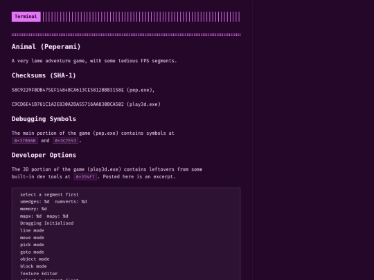
Task: Select the Animal (Peperami) heading
Action: tap(46, 47)
